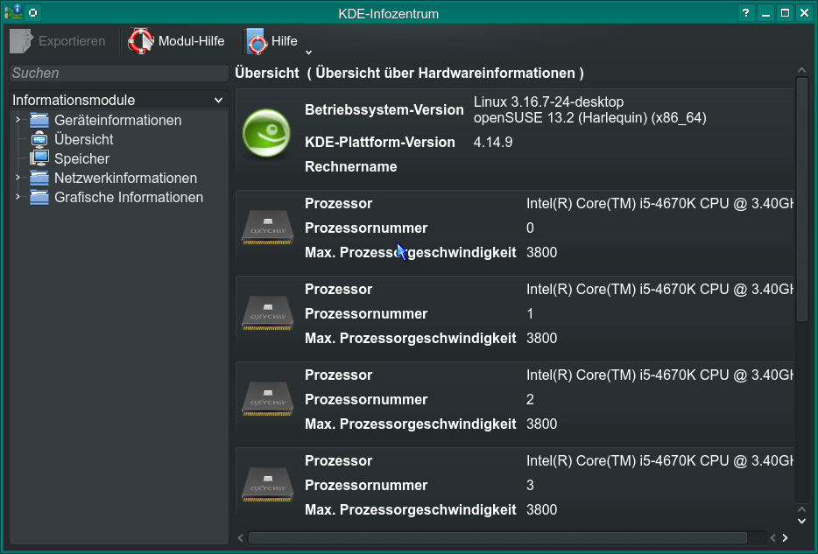
Task: Click the Geräteinformationen folder icon
Action: point(39,120)
